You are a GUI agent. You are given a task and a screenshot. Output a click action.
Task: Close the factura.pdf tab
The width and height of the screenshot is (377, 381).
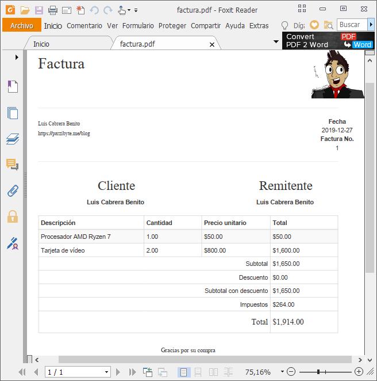pyautogui.click(x=212, y=44)
